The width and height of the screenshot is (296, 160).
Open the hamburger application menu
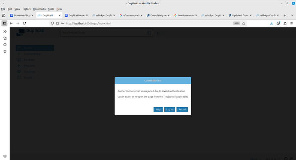[291, 24]
